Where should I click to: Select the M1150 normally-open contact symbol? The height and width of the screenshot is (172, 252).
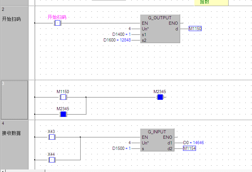click(63, 97)
